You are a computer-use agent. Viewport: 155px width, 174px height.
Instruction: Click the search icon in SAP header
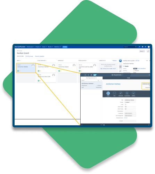point(149,75)
